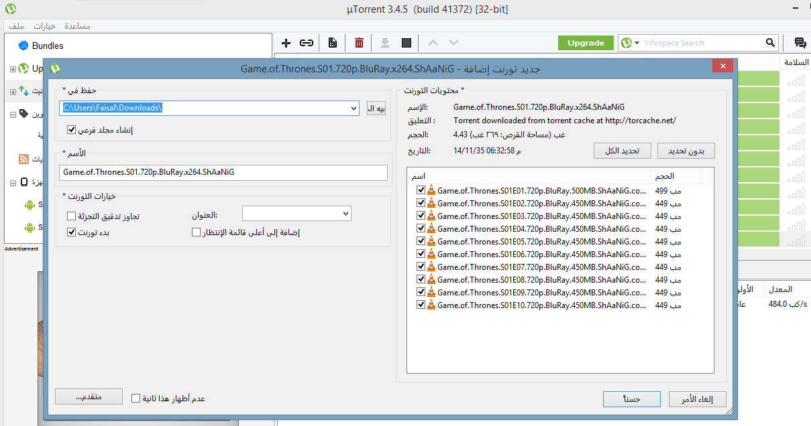The width and height of the screenshot is (811, 426).
Task: Click VLC cone icon for S01E01 file
Action: pos(431,190)
